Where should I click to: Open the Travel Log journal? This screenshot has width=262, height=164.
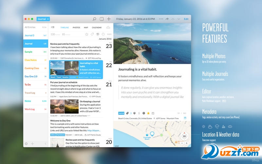36,93
